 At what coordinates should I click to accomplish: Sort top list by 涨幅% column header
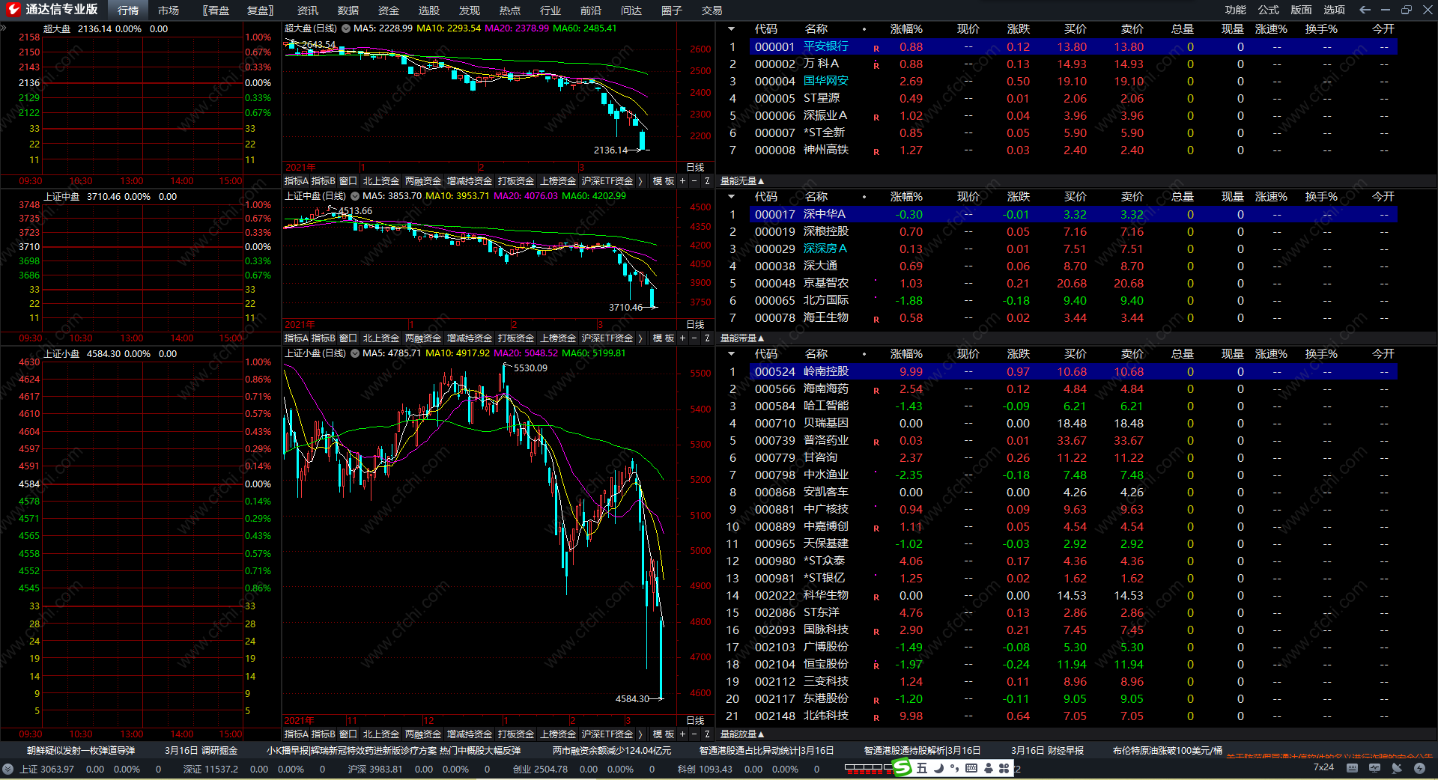click(x=906, y=29)
